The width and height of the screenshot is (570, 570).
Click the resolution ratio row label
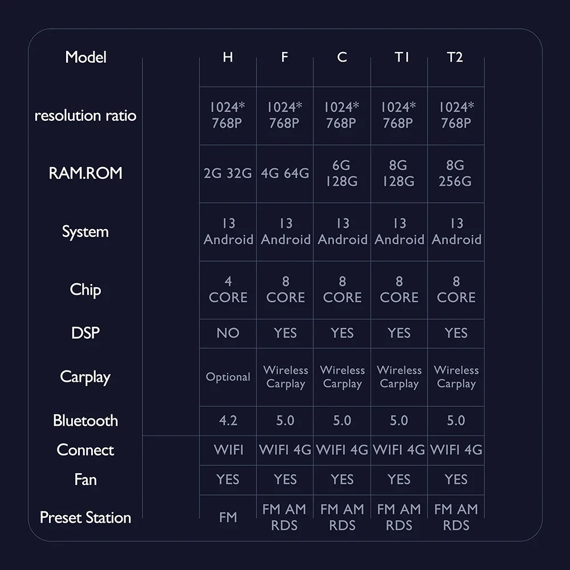click(x=85, y=116)
